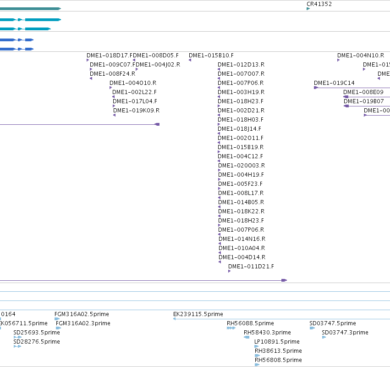Click DME1-004H19.F label
390x367 pixels.
pyautogui.click(x=241, y=175)
